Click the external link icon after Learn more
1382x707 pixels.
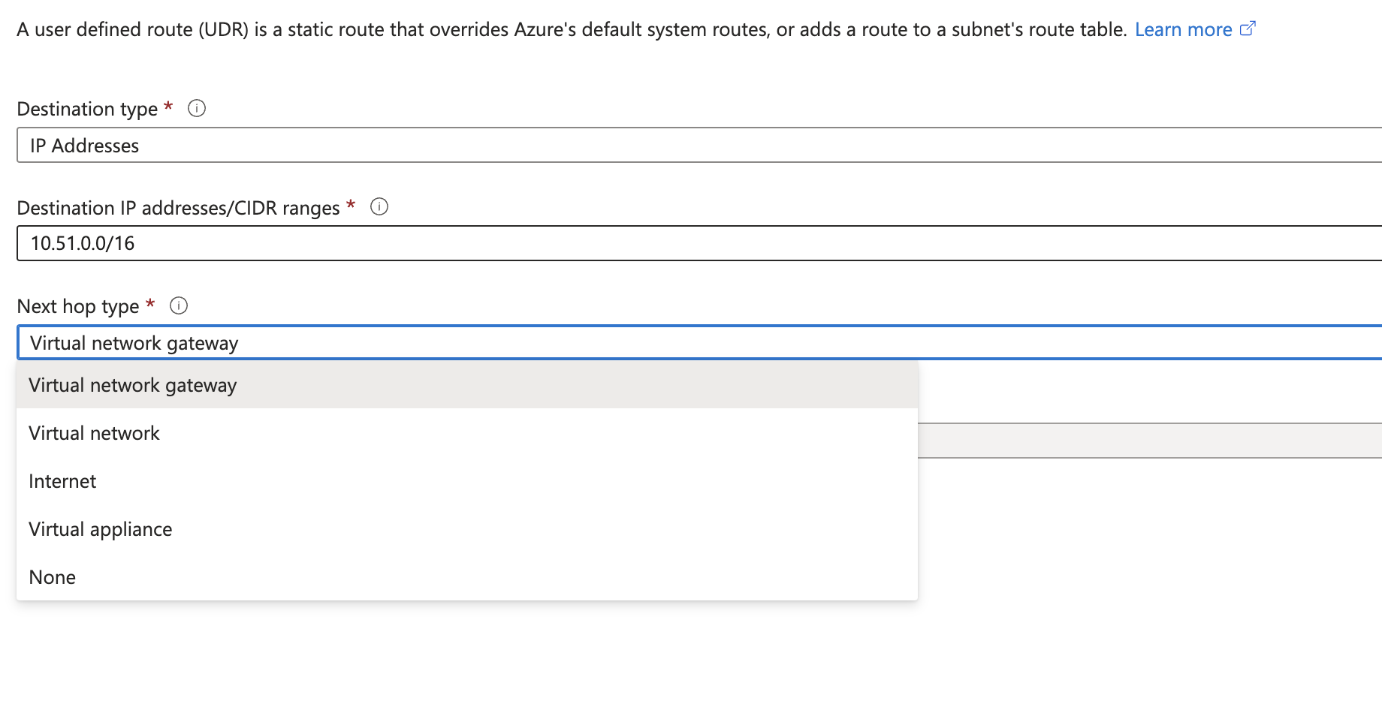(1248, 28)
